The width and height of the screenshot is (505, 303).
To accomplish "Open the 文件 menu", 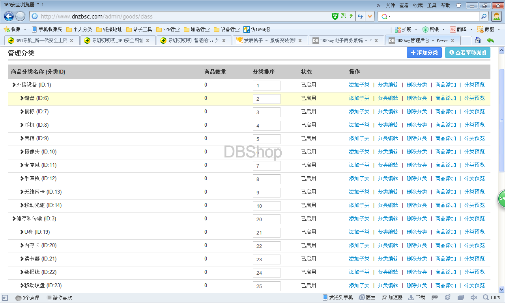I will pos(390,6).
